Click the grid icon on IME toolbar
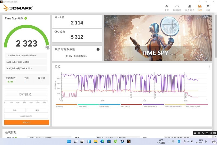This screenshot has height=145, width=217. pos(215,133)
